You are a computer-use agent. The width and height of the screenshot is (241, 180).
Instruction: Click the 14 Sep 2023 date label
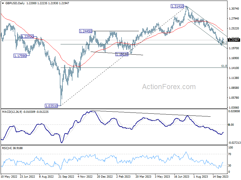(x=221, y=177)
